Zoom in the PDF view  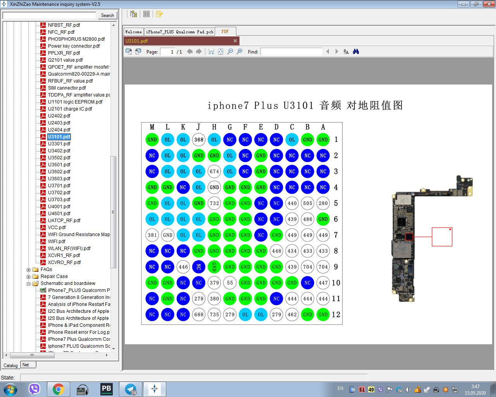(239, 52)
